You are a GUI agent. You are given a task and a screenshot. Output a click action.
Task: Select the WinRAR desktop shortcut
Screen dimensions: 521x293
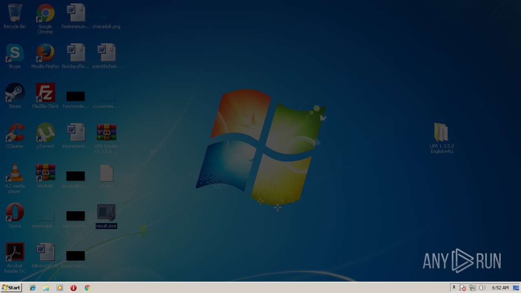[x=45, y=176]
